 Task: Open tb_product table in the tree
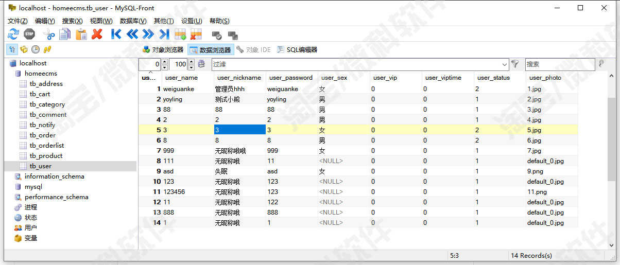pos(46,156)
